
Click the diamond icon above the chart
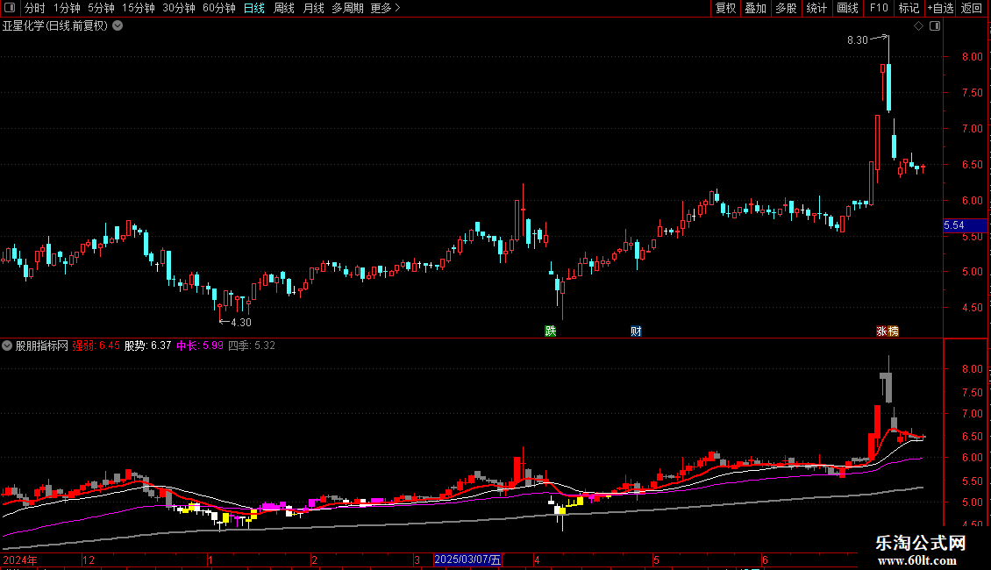coord(918,26)
